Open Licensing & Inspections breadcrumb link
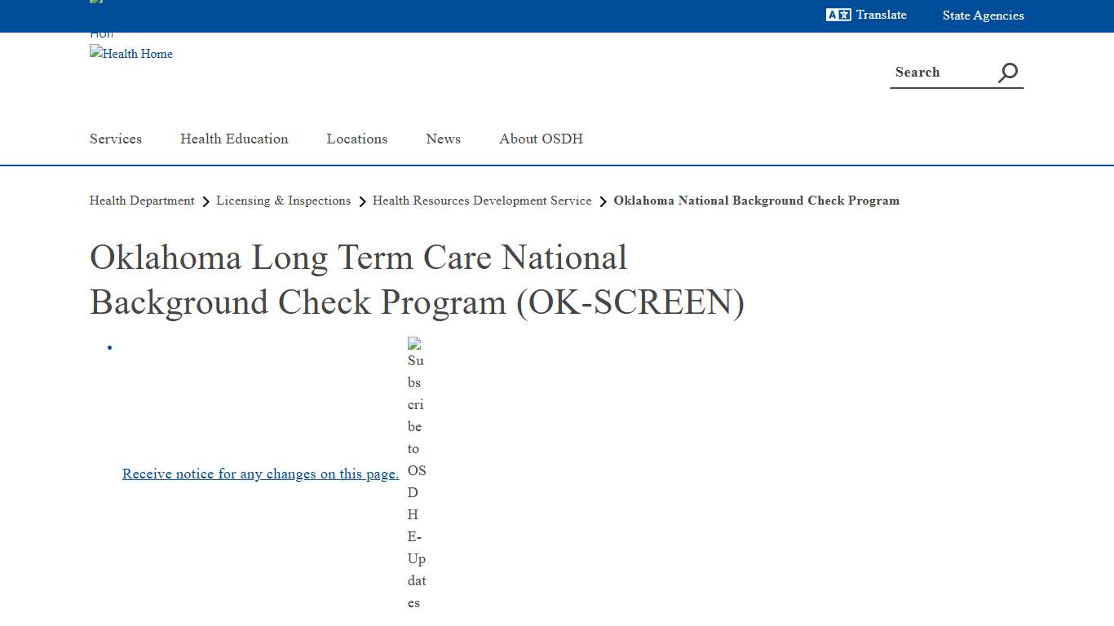 (283, 201)
